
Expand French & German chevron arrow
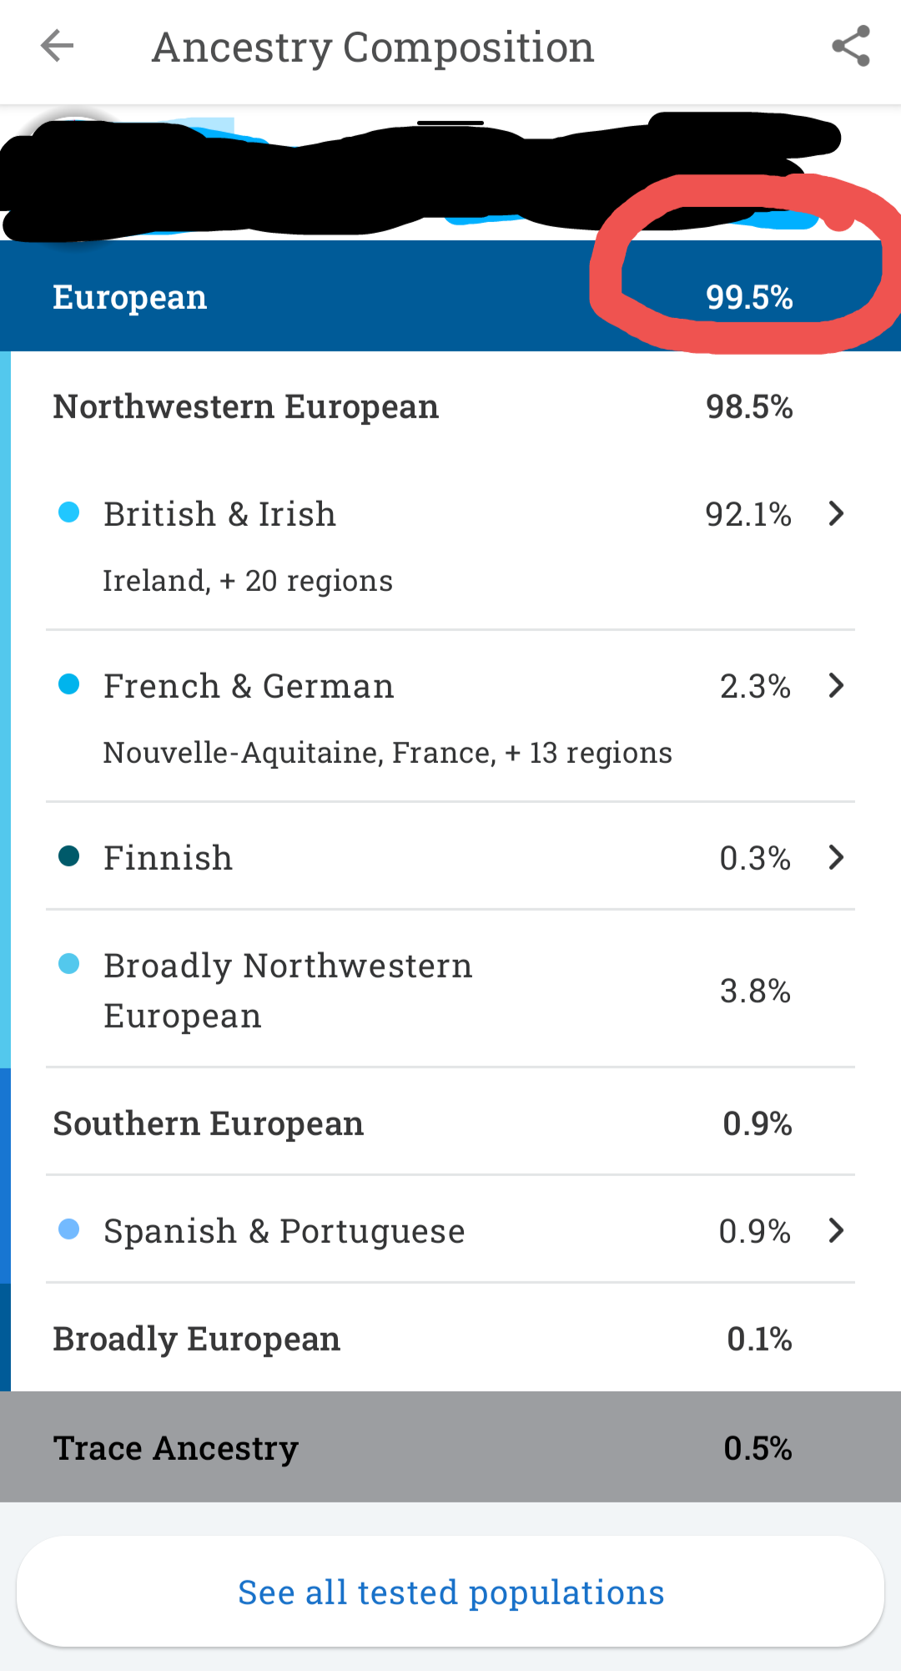pos(836,685)
